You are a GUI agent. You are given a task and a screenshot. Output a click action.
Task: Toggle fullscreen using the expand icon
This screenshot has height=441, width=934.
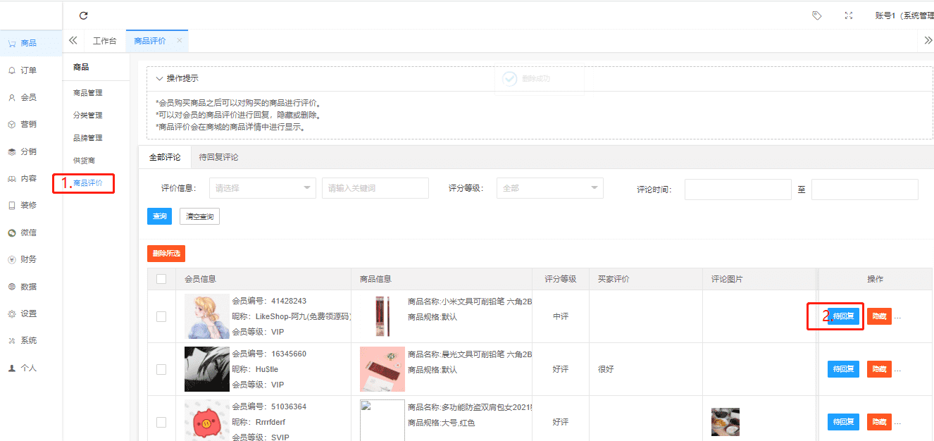849,15
